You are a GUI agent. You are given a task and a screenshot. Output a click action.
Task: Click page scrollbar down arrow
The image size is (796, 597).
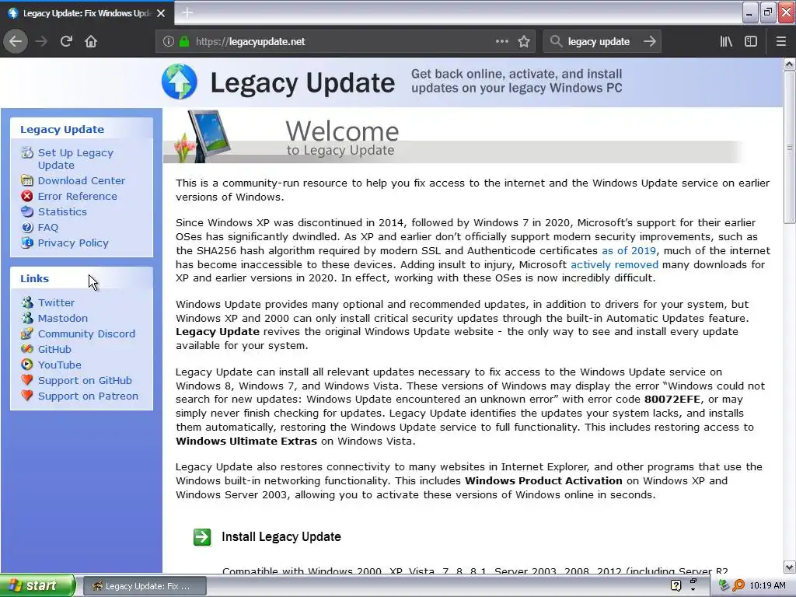789,567
